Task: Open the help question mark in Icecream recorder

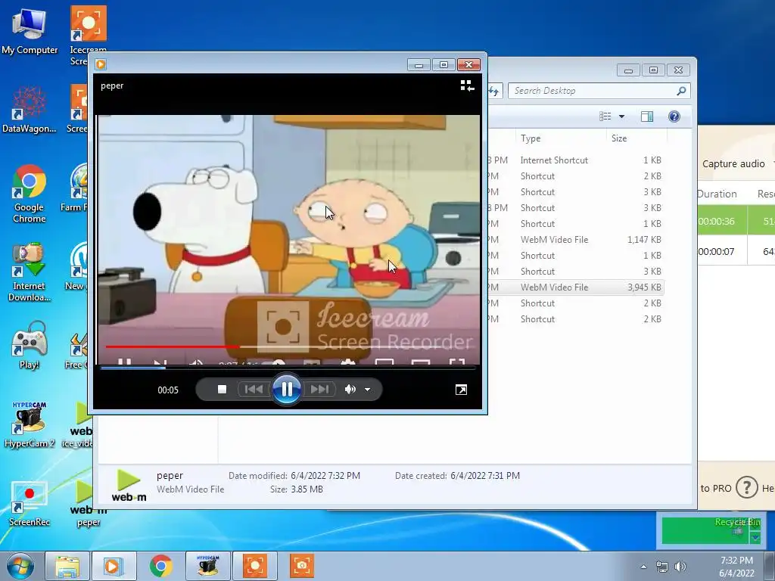Action: coord(746,488)
